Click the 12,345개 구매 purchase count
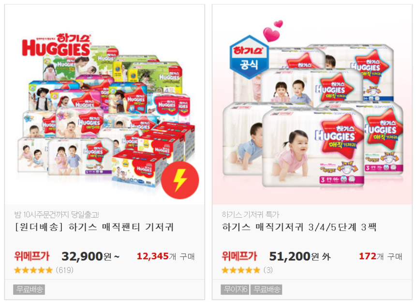This screenshot has width=416, height=303. click(x=165, y=257)
